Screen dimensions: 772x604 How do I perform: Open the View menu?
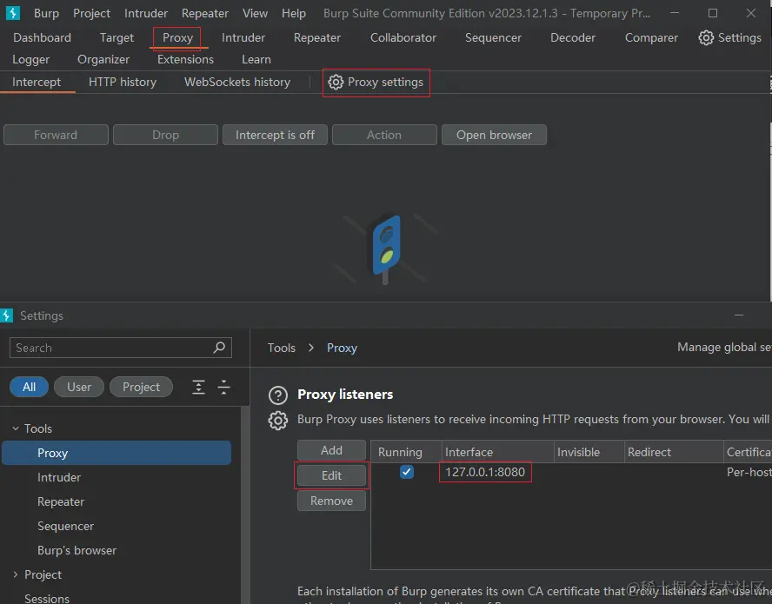(255, 13)
